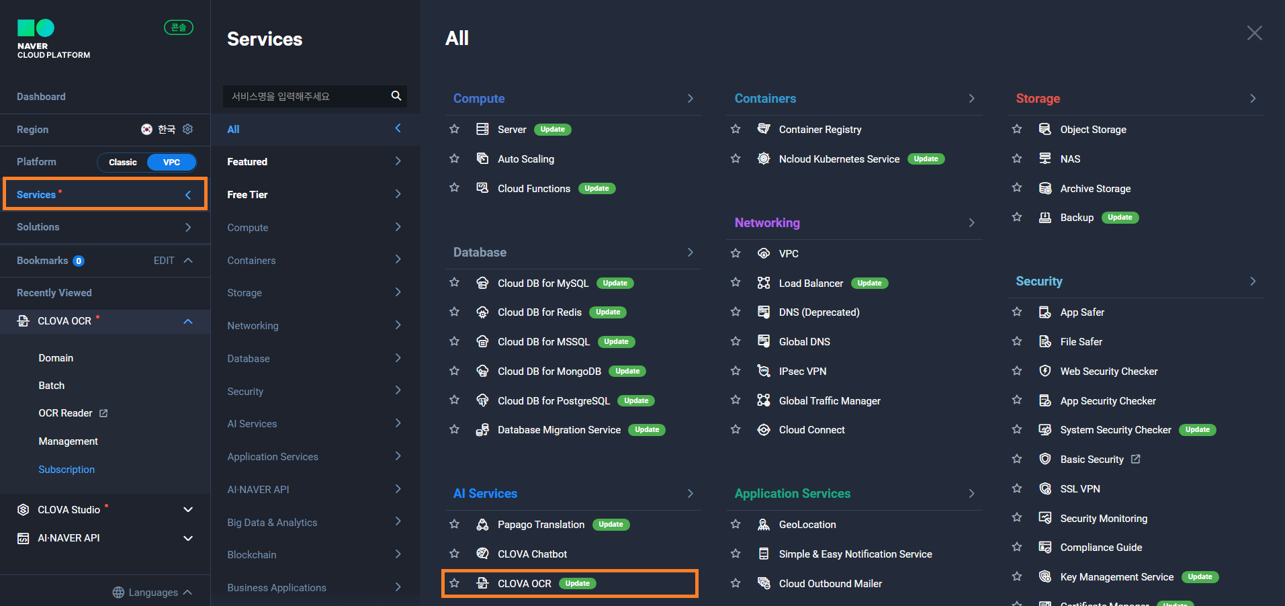The width and height of the screenshot is (1285, 606).
Task: Star the Archive Storage service
Action: coord(1017,188)
